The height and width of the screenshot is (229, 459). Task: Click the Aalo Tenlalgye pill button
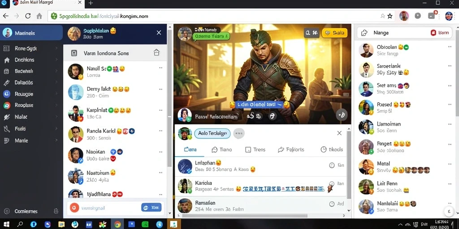click(212, 133)
